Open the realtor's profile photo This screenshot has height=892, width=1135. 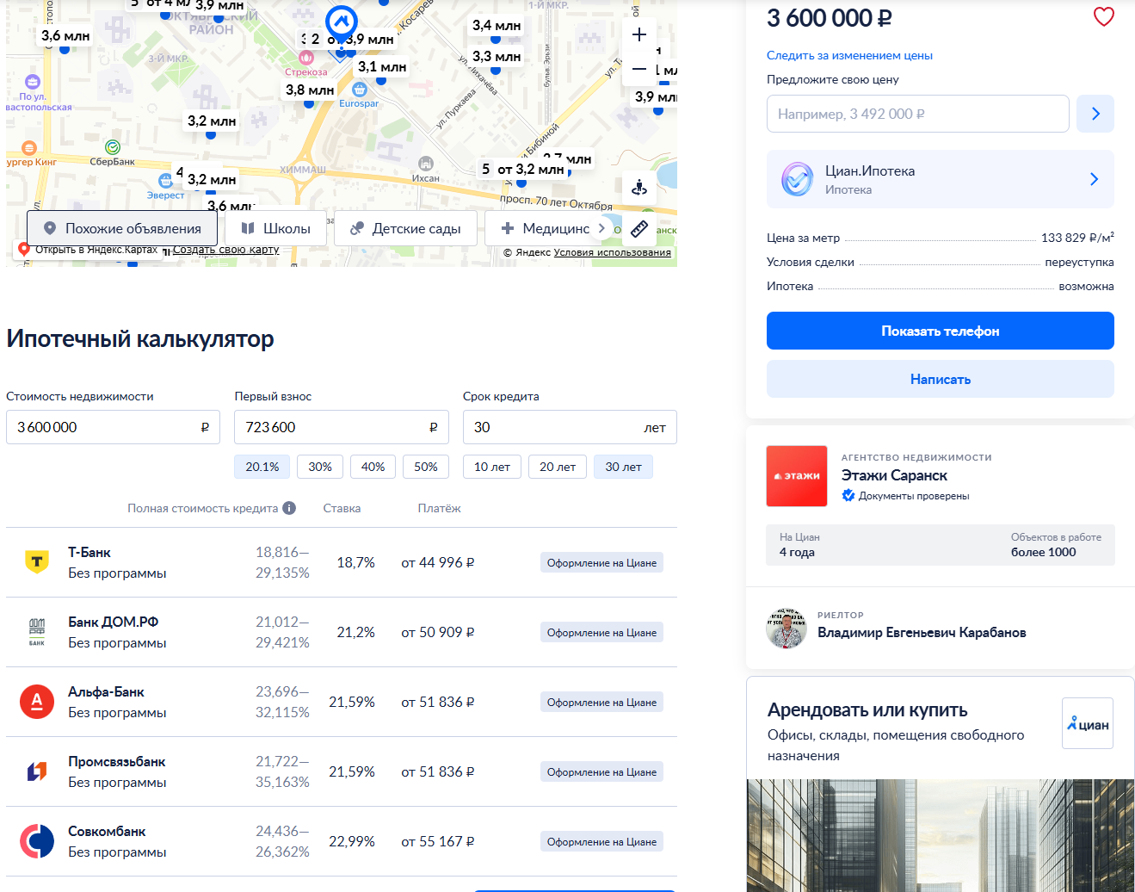click(x=786, y=629)
